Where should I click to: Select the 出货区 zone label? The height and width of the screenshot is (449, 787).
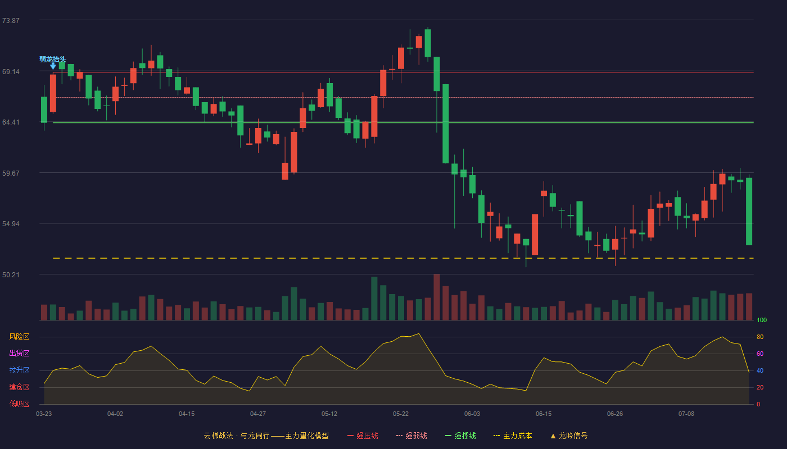coord(19,354)
